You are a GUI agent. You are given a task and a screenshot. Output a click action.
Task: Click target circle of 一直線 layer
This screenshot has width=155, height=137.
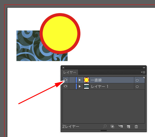[x=137, y=80]
